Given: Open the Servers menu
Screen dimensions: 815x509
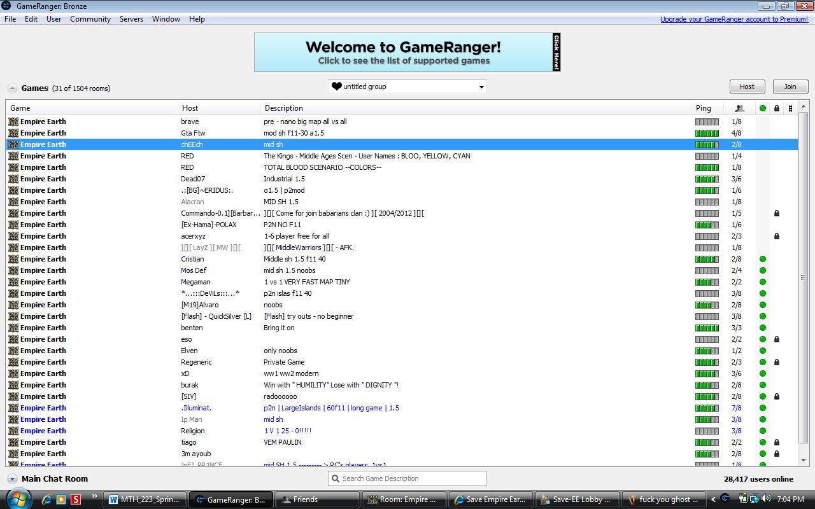Looking at the screenshot, I should point(131,19).
